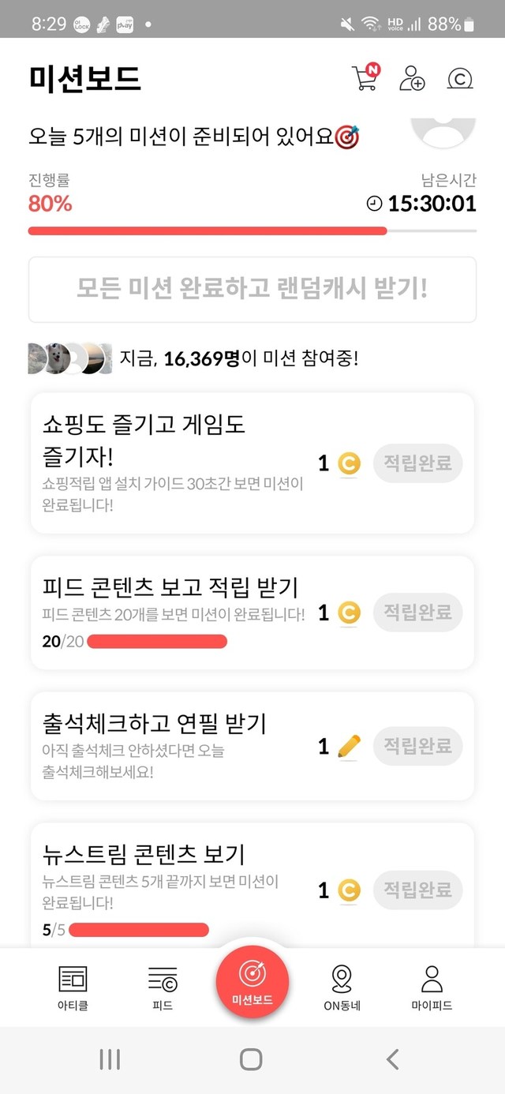Screen dimensions: 505x1094
Task: Switch to the 피드 tab
Action: point(163,987)
